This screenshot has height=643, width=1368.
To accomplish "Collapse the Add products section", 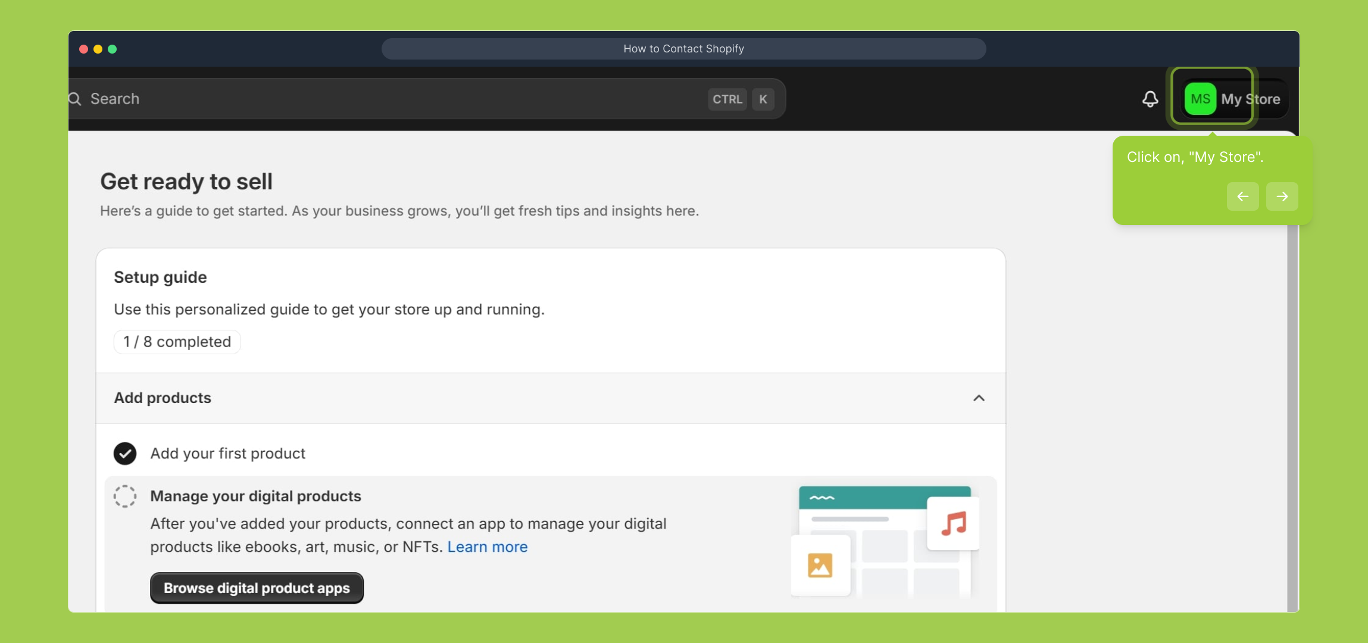I will [979, 398].
